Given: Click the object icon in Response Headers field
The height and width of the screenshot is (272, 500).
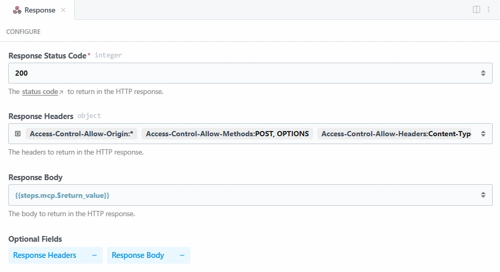Looking at the screenshot, I should [x=18, y=134].
